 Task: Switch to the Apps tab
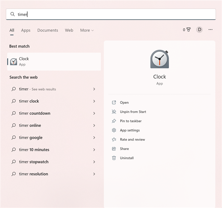coord(26,30)
